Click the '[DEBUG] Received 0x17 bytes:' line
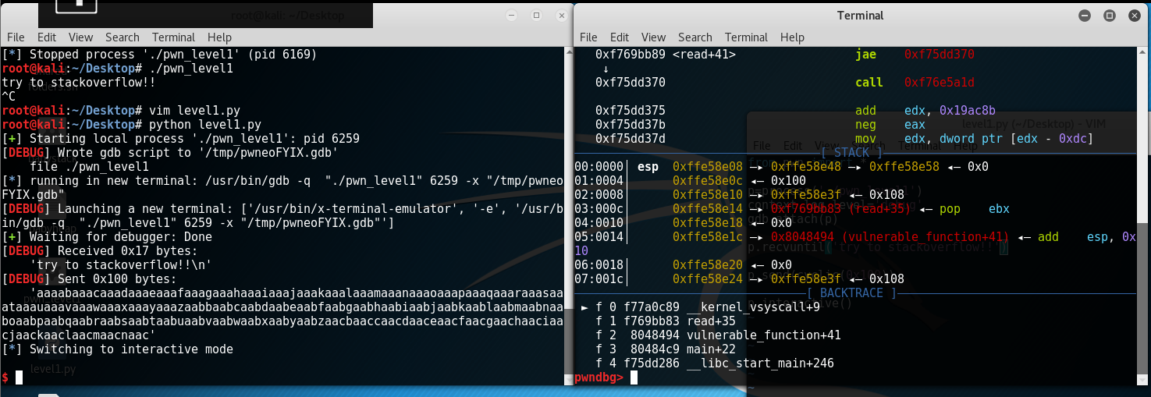 pyautogui.click(x=100, y=251)
